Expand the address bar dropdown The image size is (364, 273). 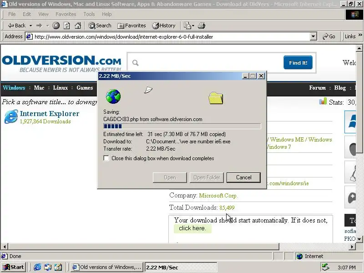coord(313,37)
